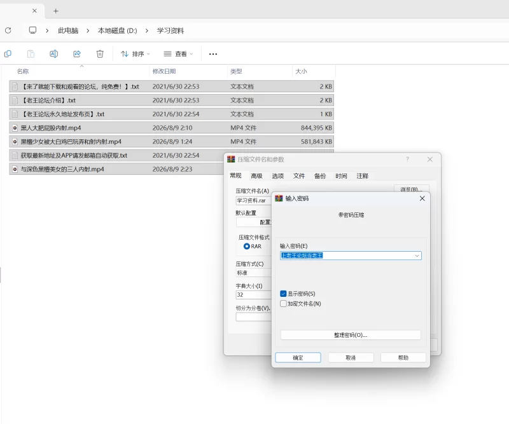
Task: Switch to 备份 tab
Action: tap(320, 176)
